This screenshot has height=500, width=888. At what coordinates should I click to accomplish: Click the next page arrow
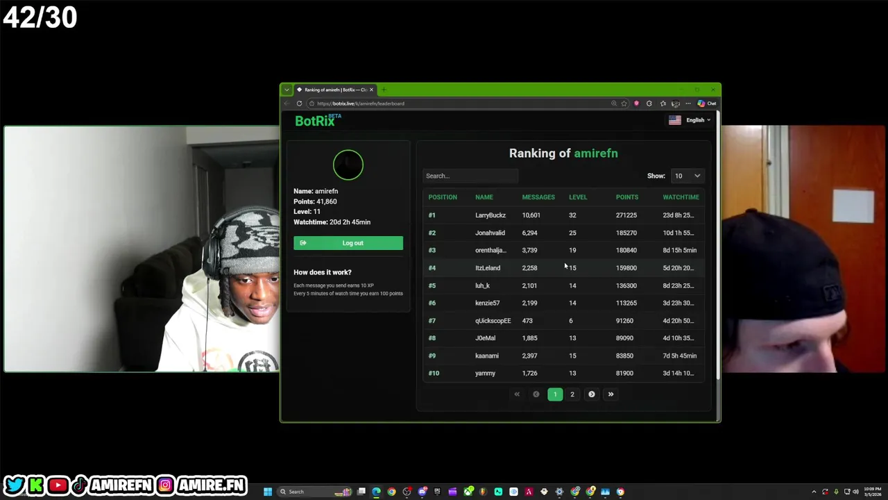click(x=592, y=394)
